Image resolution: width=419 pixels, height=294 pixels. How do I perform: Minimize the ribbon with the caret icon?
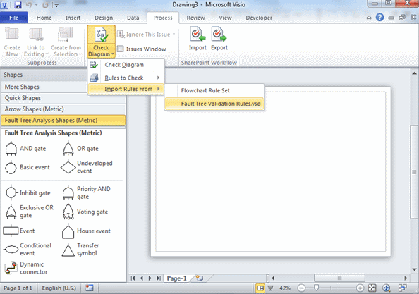tap(369, 18)
